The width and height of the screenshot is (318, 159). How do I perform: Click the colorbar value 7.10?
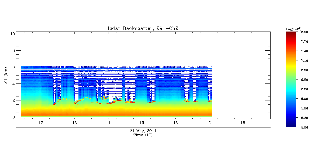coord(304,60)
